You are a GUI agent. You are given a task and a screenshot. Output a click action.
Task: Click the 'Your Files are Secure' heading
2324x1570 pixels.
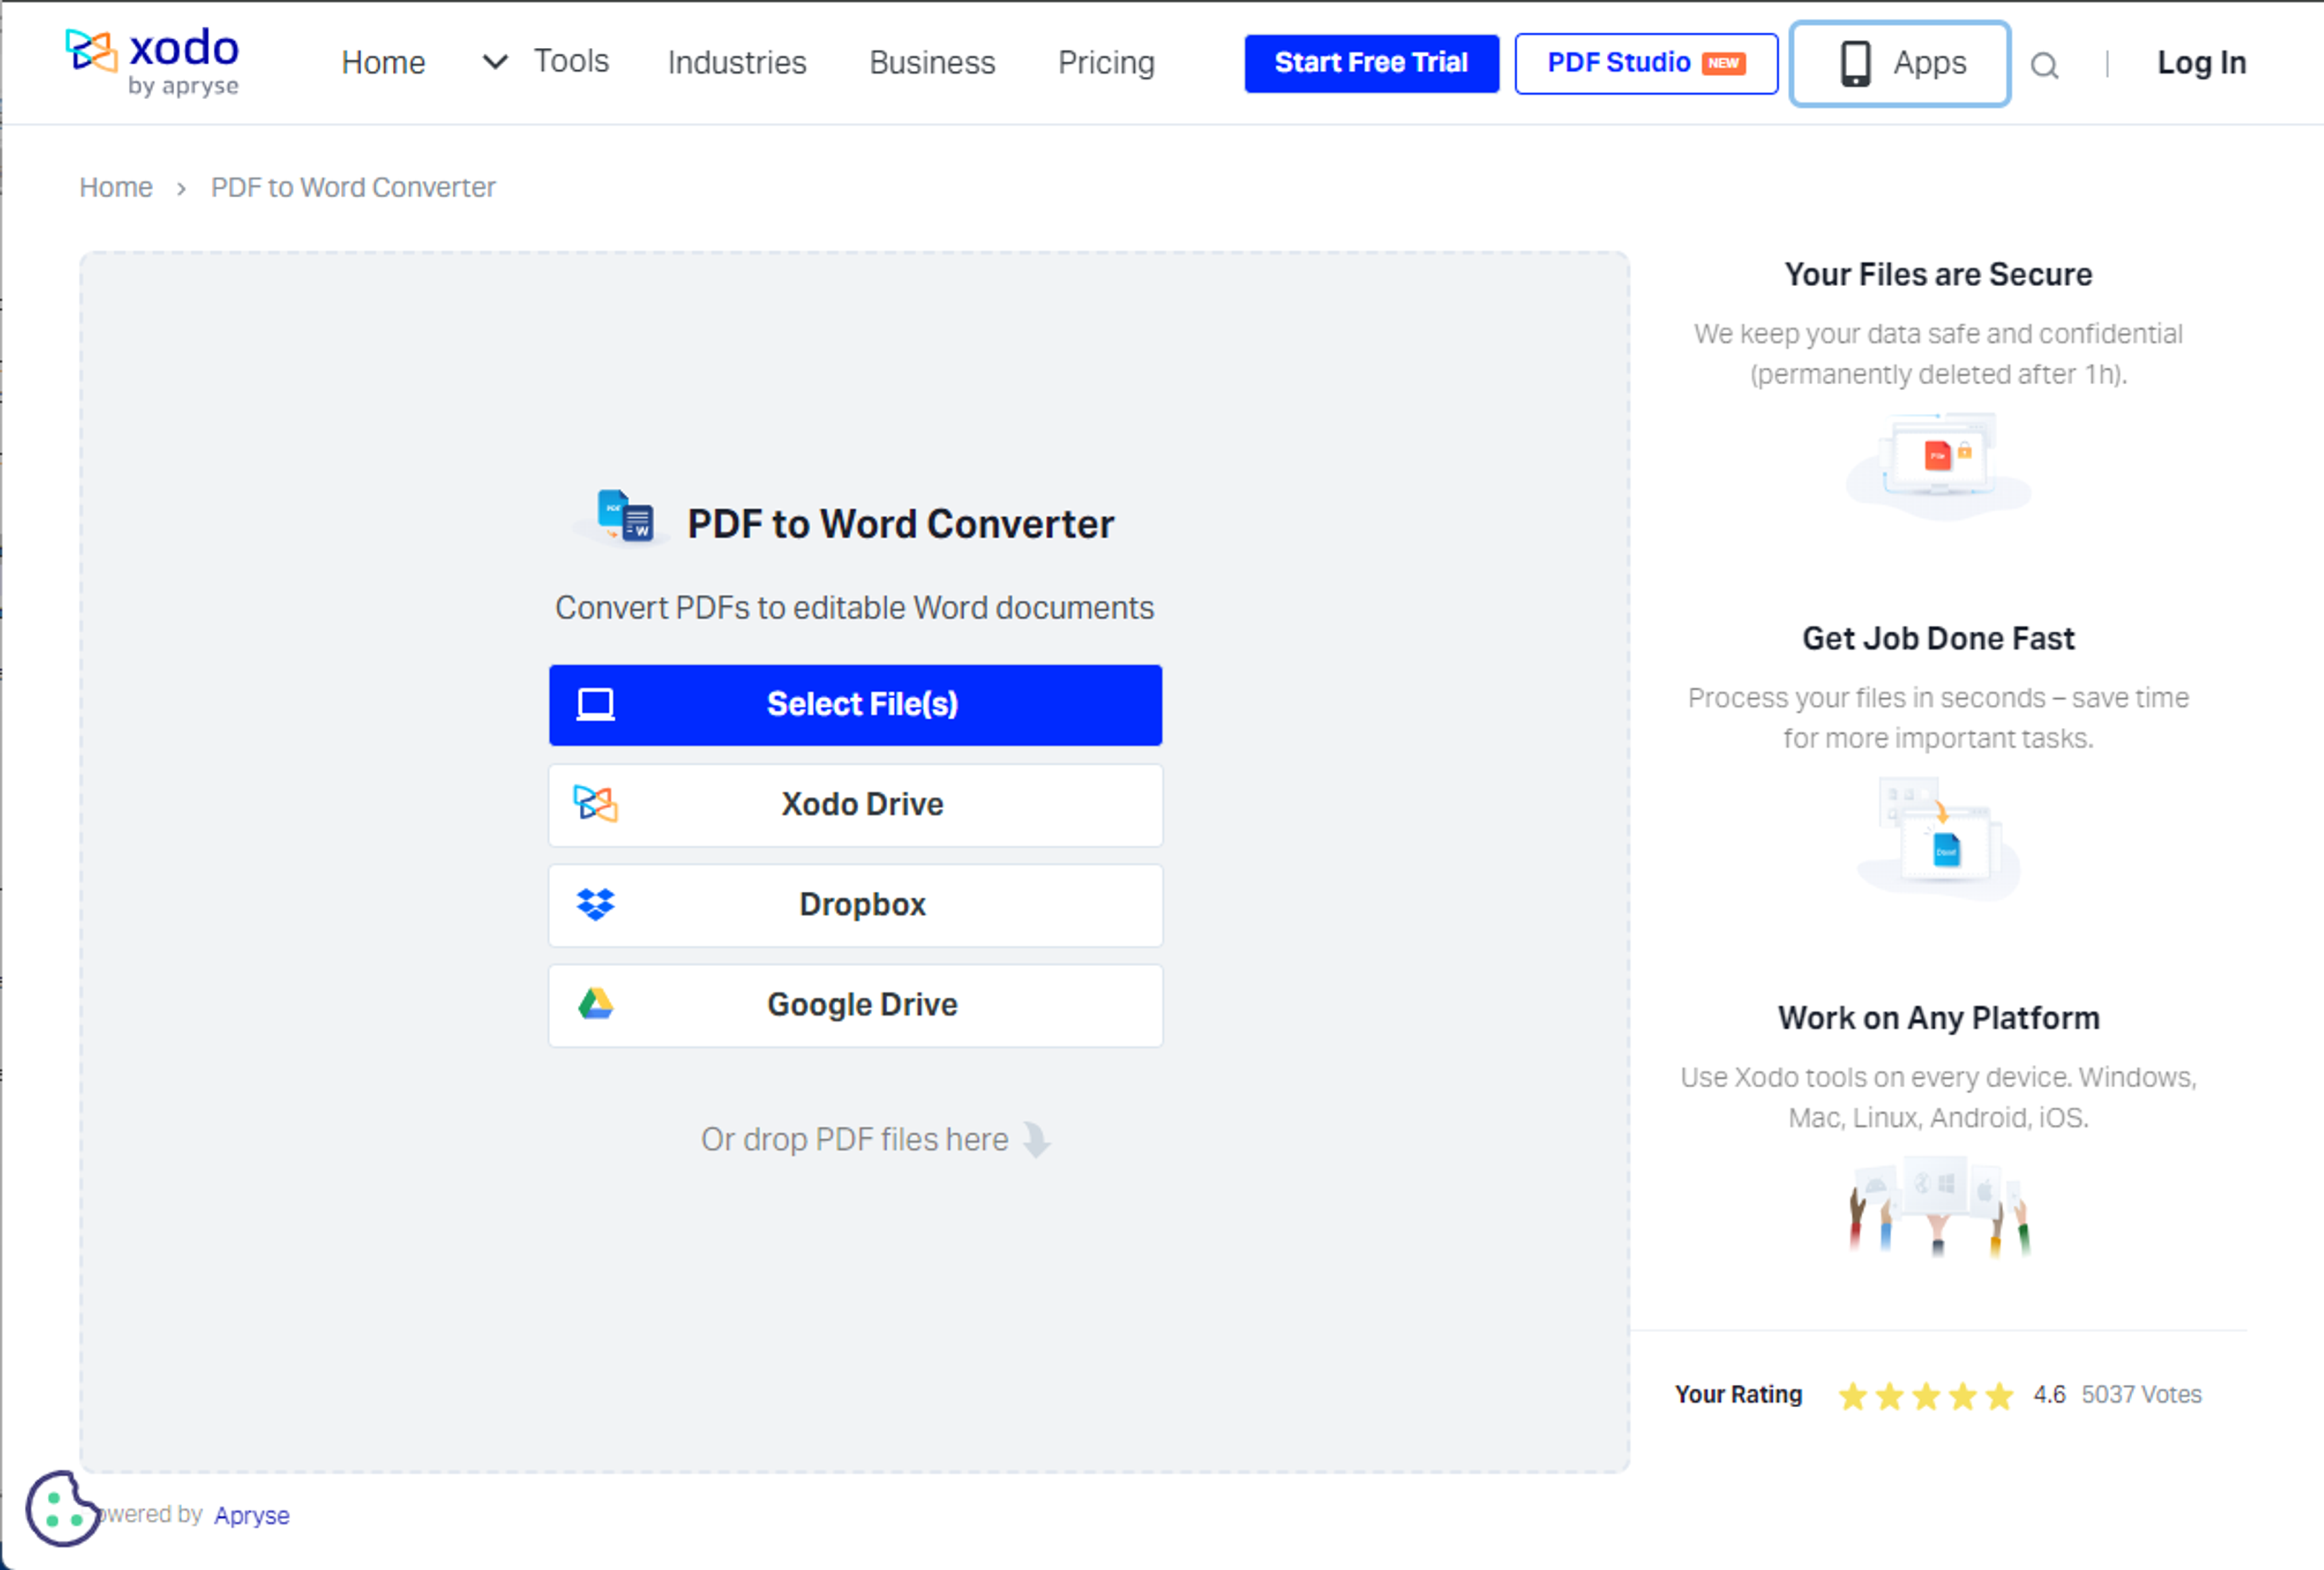(1938, 274)
